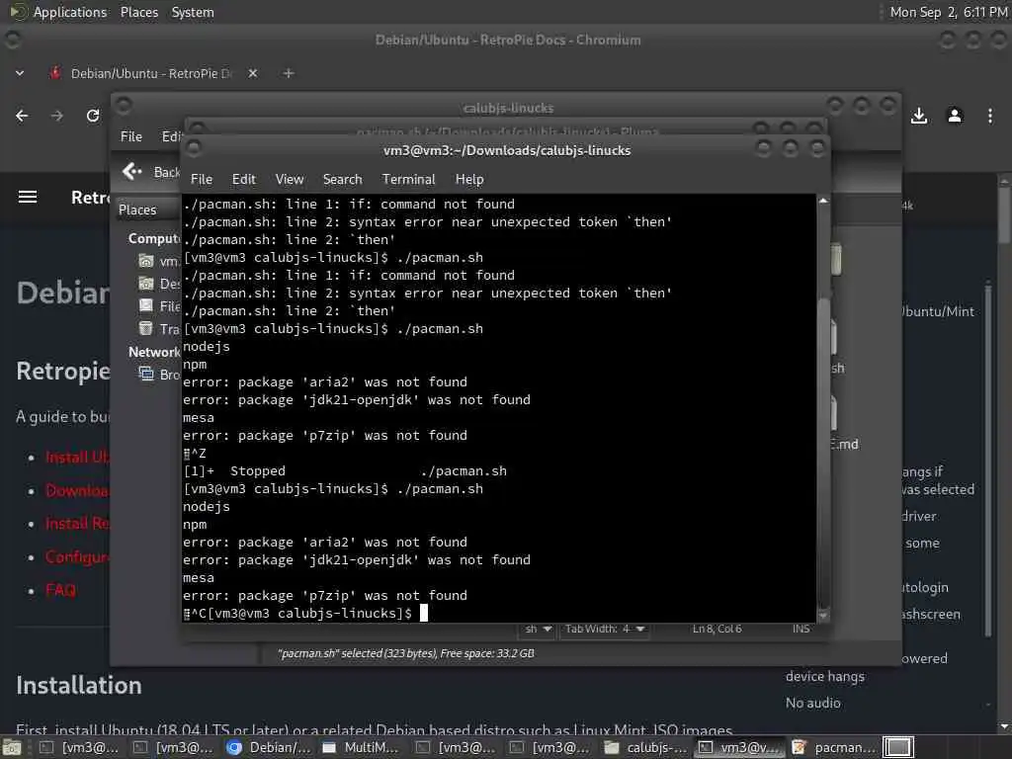Switch to the Debian/ Chromium taskbar button

(270, 747)
